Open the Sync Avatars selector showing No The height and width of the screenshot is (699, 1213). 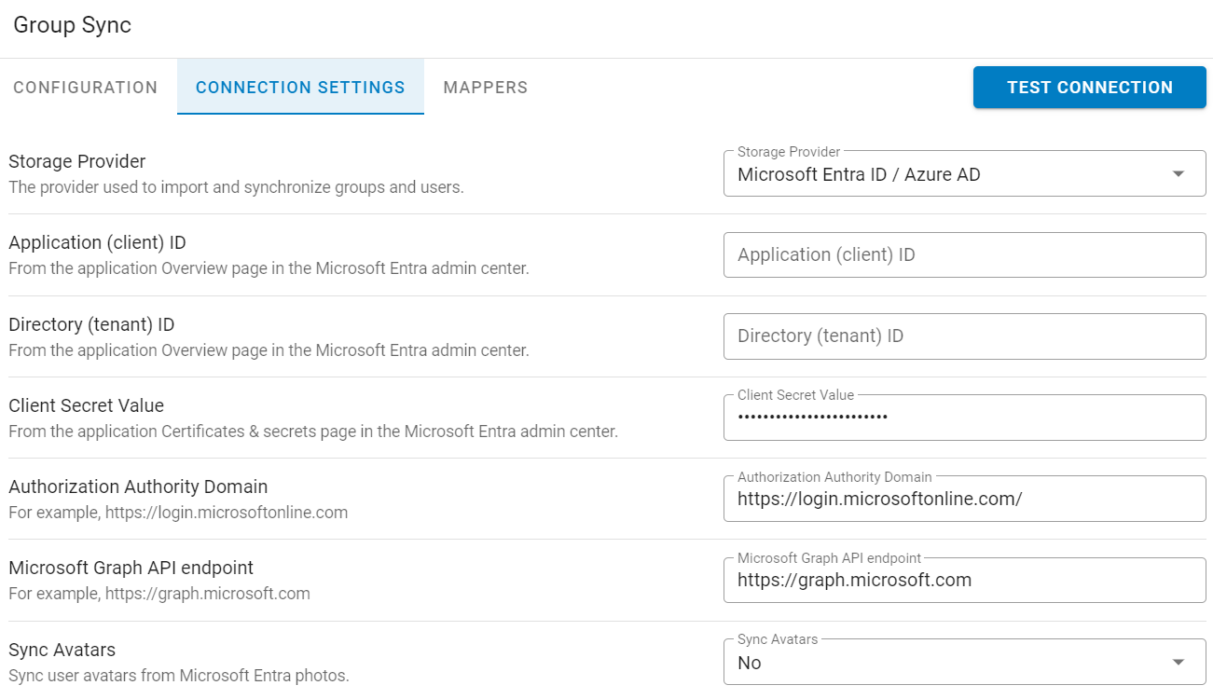tap(951, 663)
